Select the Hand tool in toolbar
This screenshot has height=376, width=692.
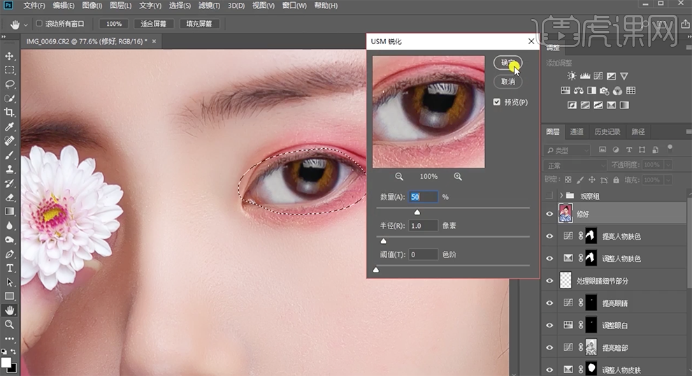(9, 310)
